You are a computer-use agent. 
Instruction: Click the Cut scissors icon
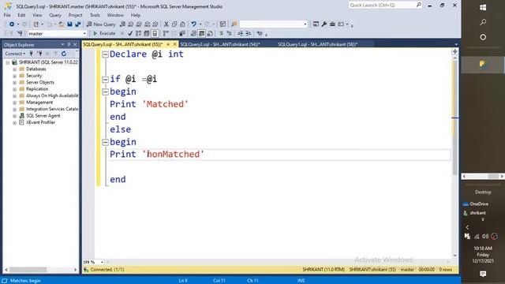coord(166,24)
